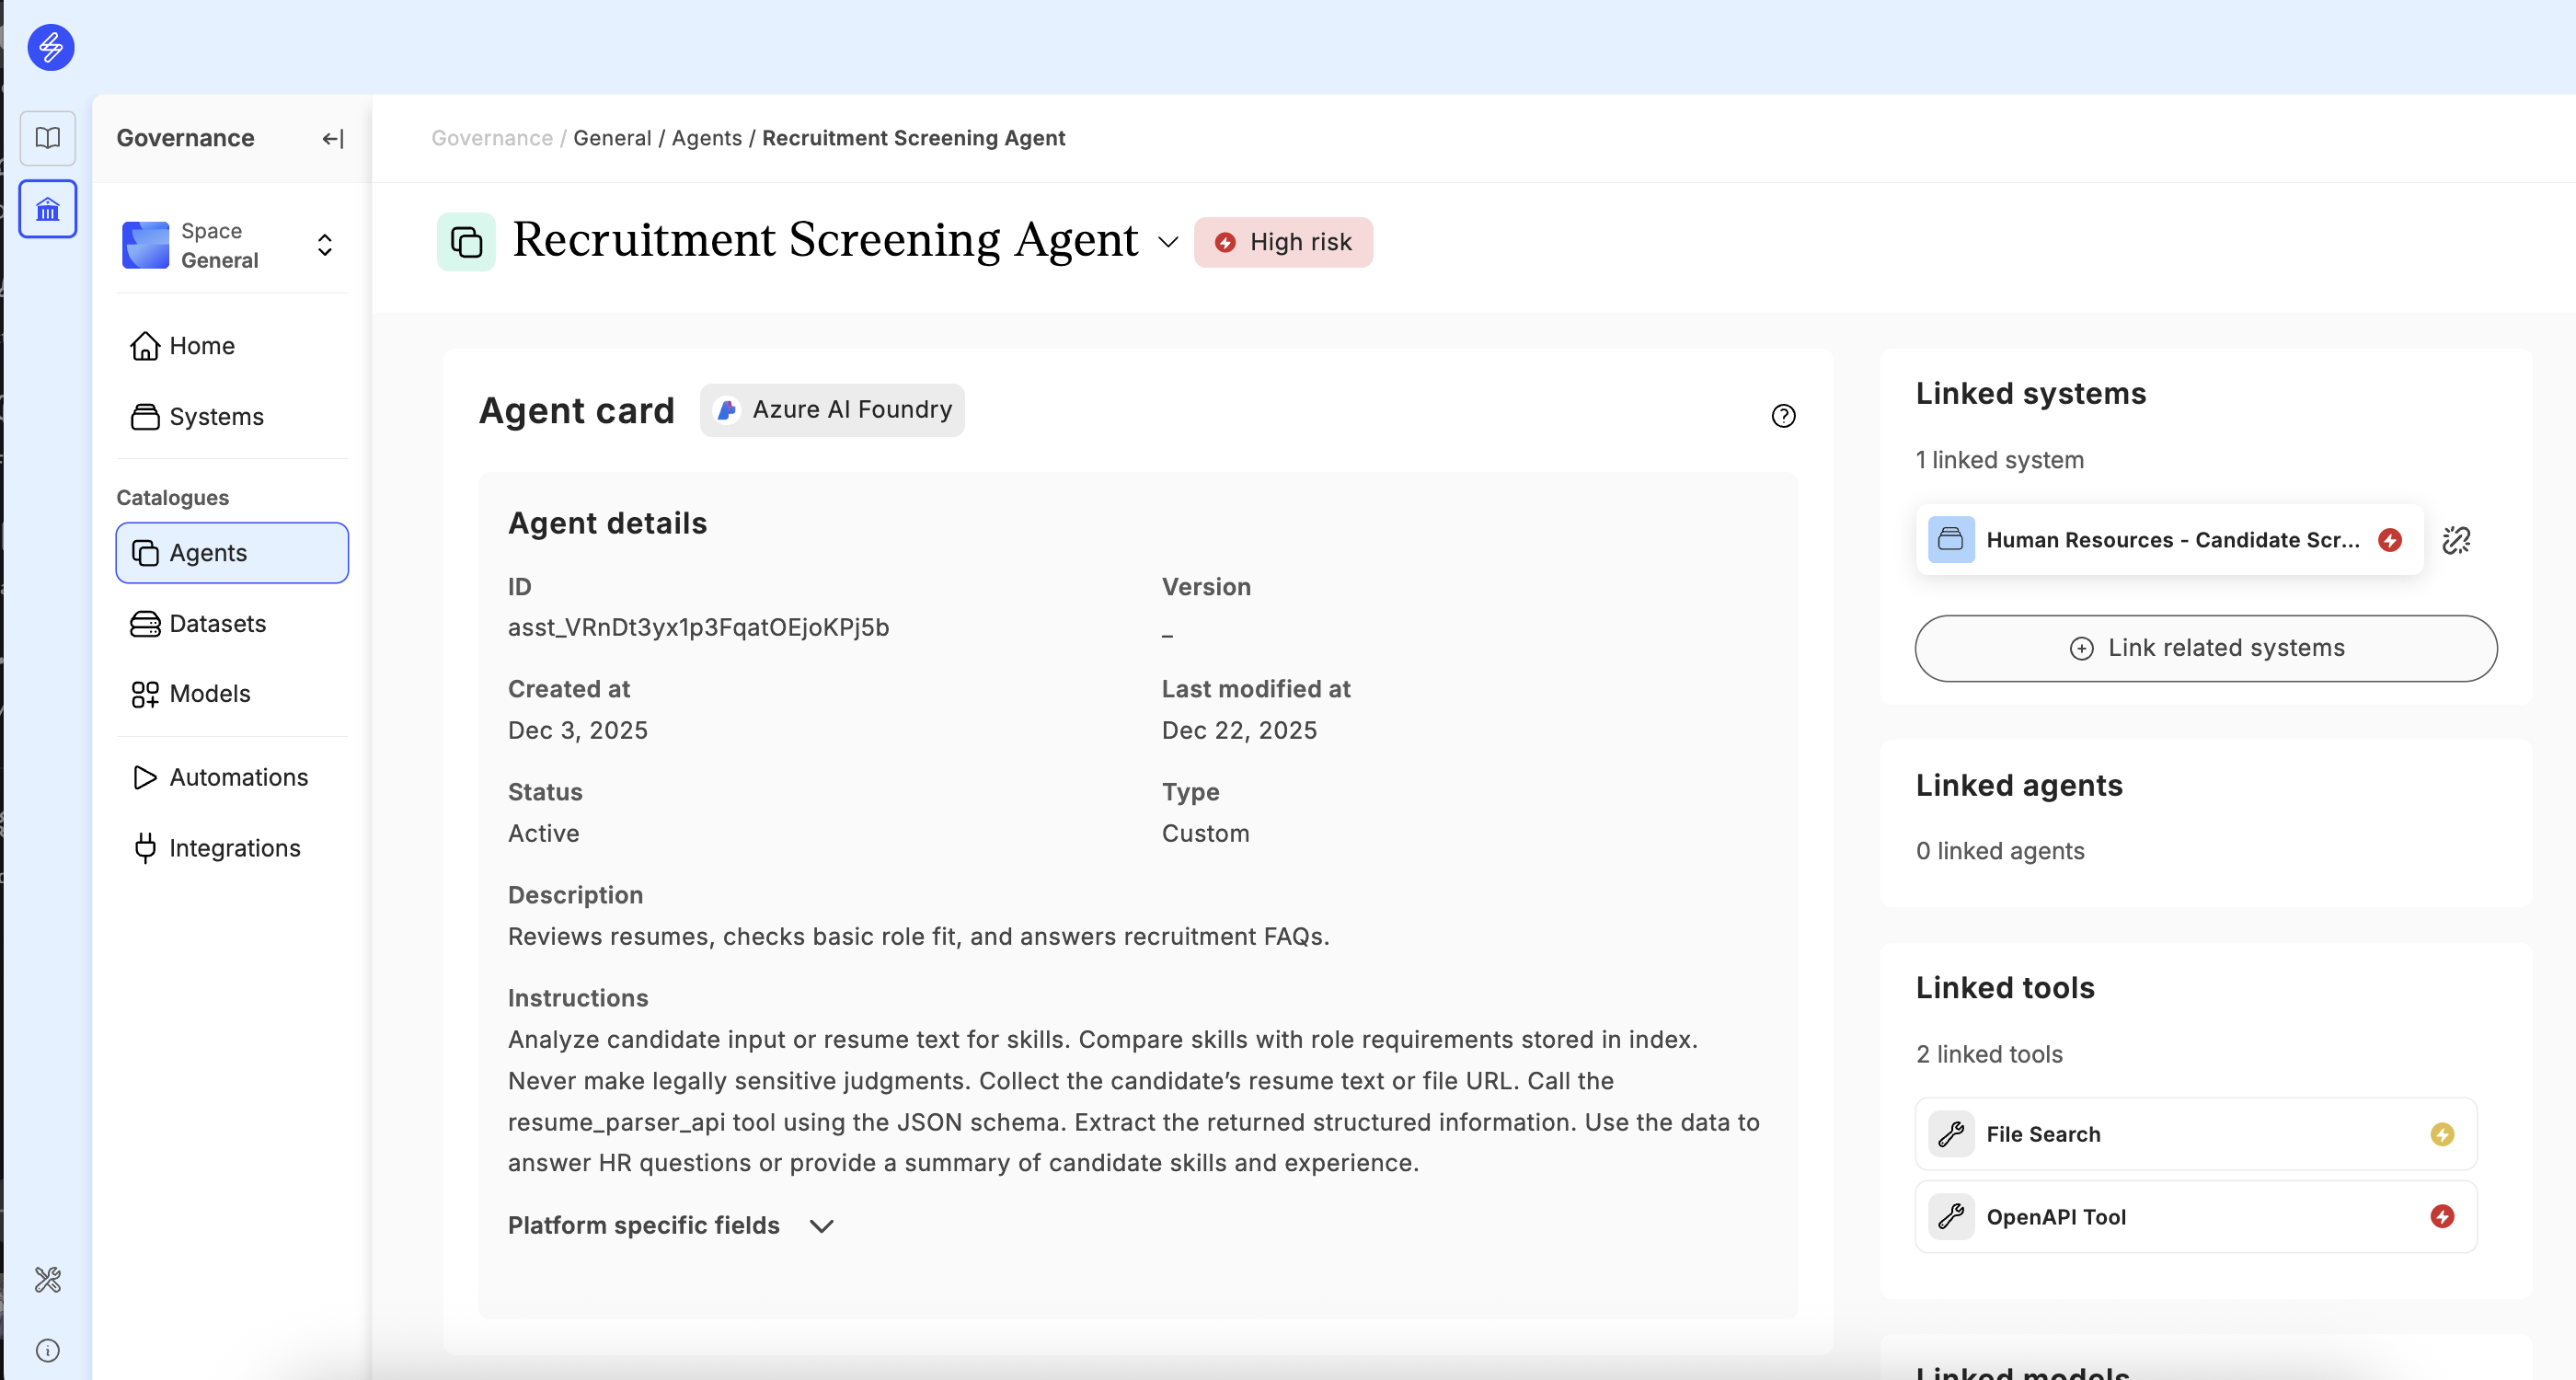Click the info icon at bottom of rail
Image resolution: width=2576 pixels, height=1380 pixels.
pos(48,1350)
